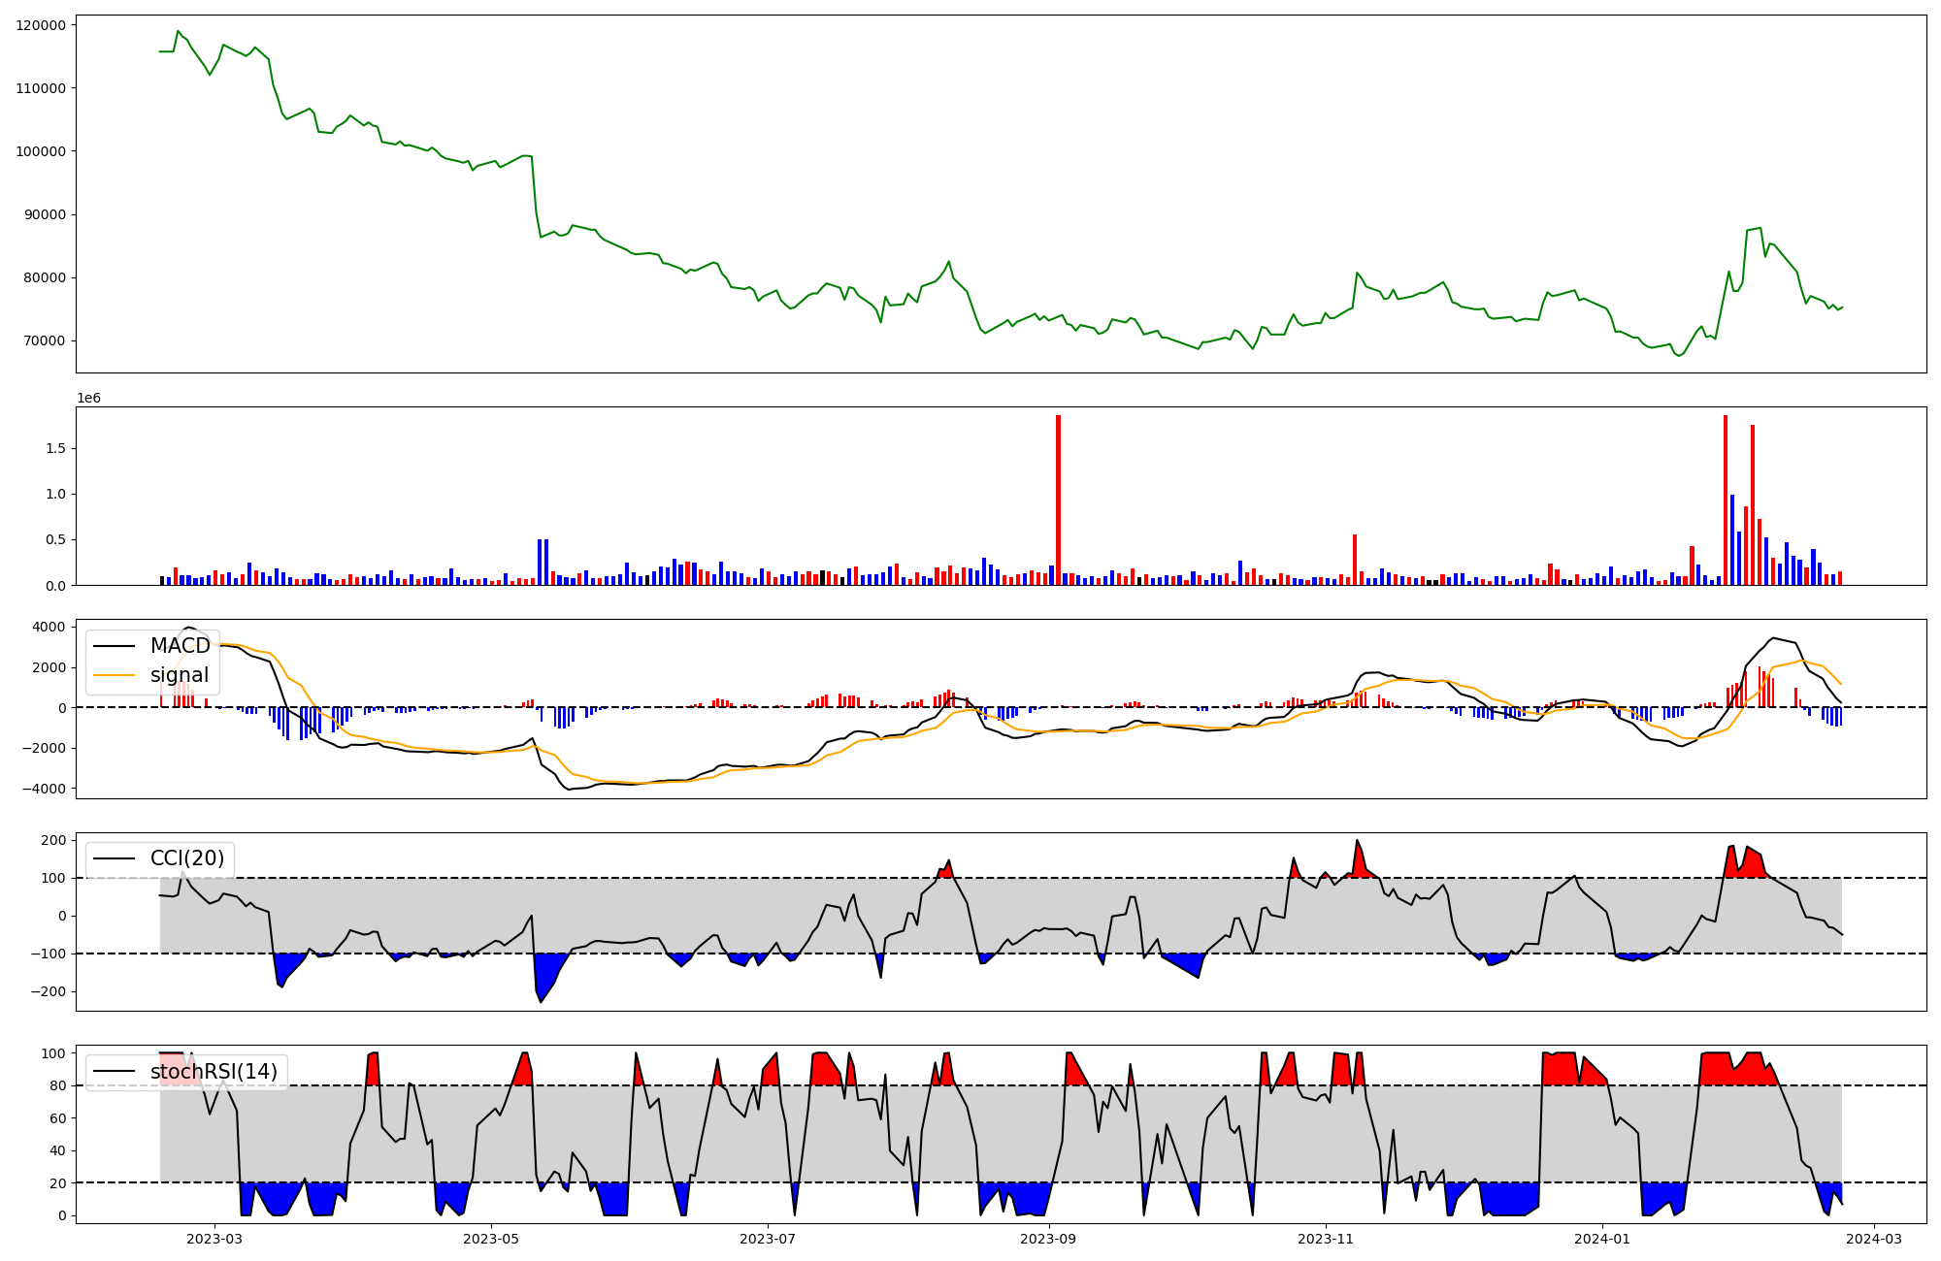Click the 80 stochRSI axis tick label
1941x1261 pixels.
click(x=57, y=1086)
